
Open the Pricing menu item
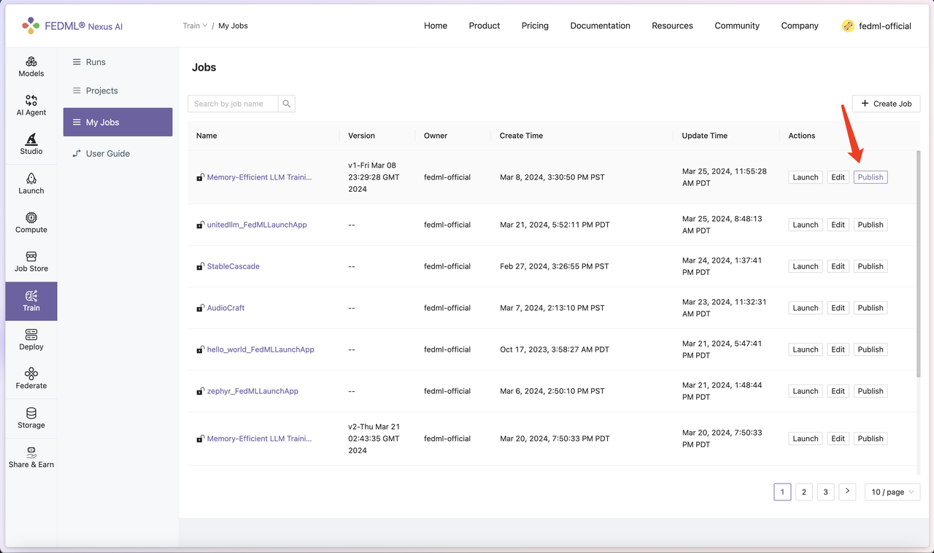535,26
